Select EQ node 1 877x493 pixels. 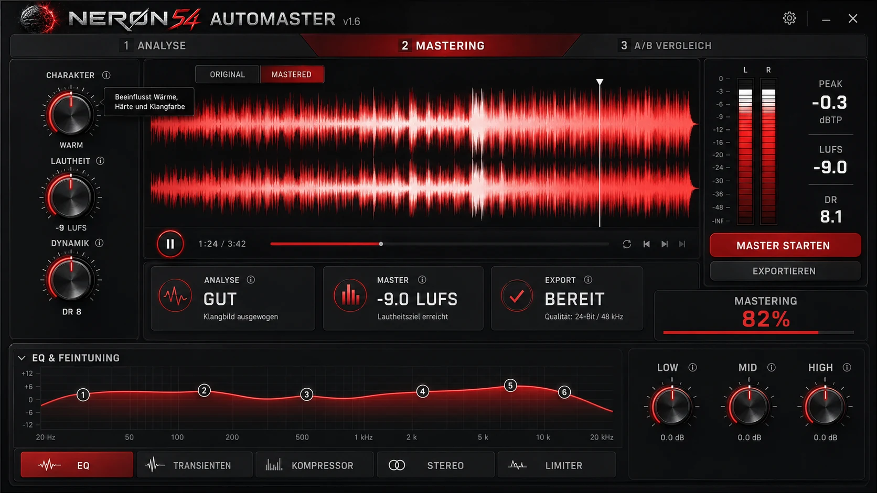coord(83,395)
